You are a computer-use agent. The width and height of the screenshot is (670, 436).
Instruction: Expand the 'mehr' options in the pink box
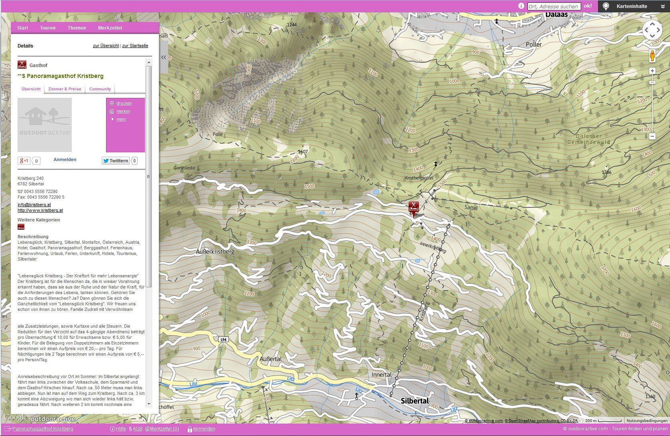121,119
